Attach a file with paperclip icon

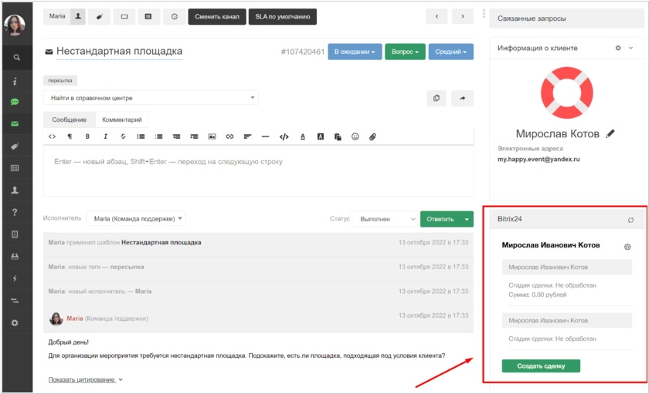pyautogui.click(x=372, y=136)
